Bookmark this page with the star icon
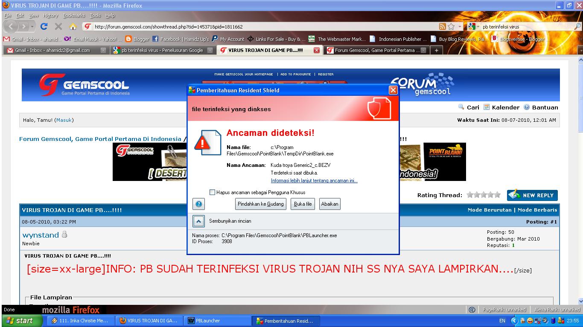 click(x=451, y=26)
